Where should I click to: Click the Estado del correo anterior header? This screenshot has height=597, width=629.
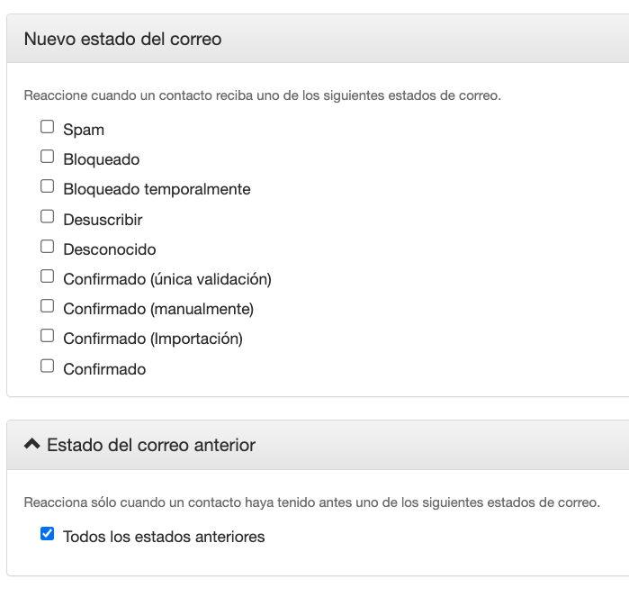[151, 445]
